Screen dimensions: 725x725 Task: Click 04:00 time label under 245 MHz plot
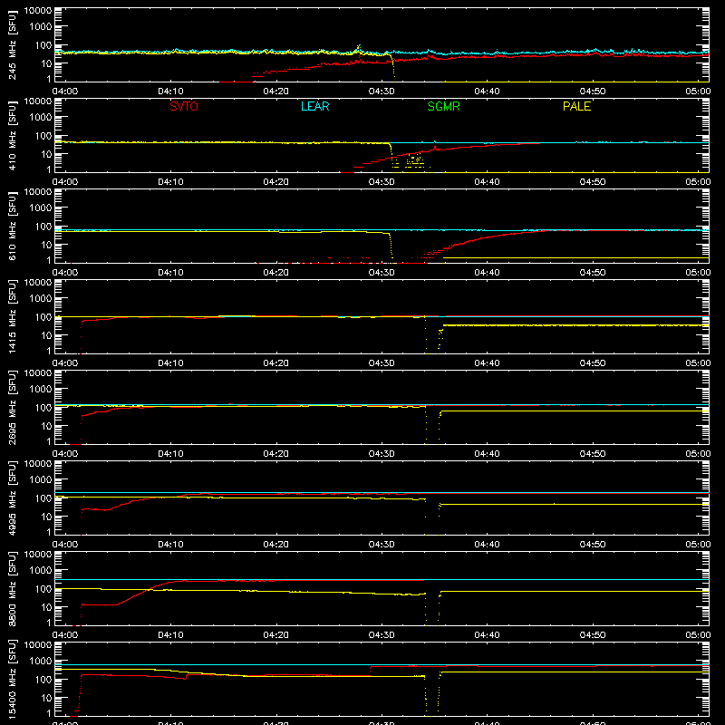pos(64,92)
